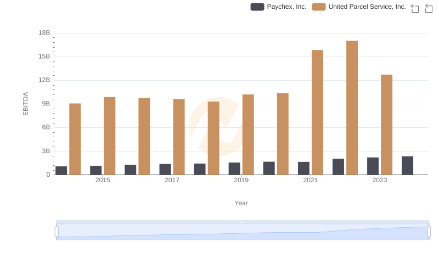The image size is (439, 253).
Task: Click the Year axis title
Action: pyautogui.click(x=241, y=203)
